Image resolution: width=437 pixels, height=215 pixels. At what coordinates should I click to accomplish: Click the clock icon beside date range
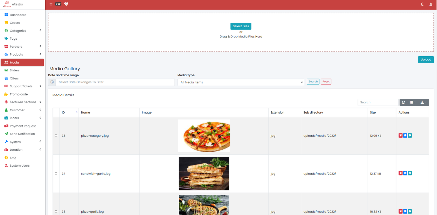[52, 82]
